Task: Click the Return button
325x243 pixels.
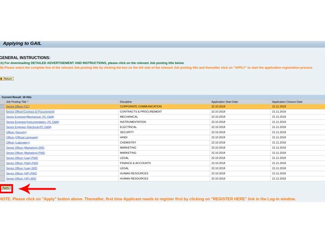Action: 6,79
